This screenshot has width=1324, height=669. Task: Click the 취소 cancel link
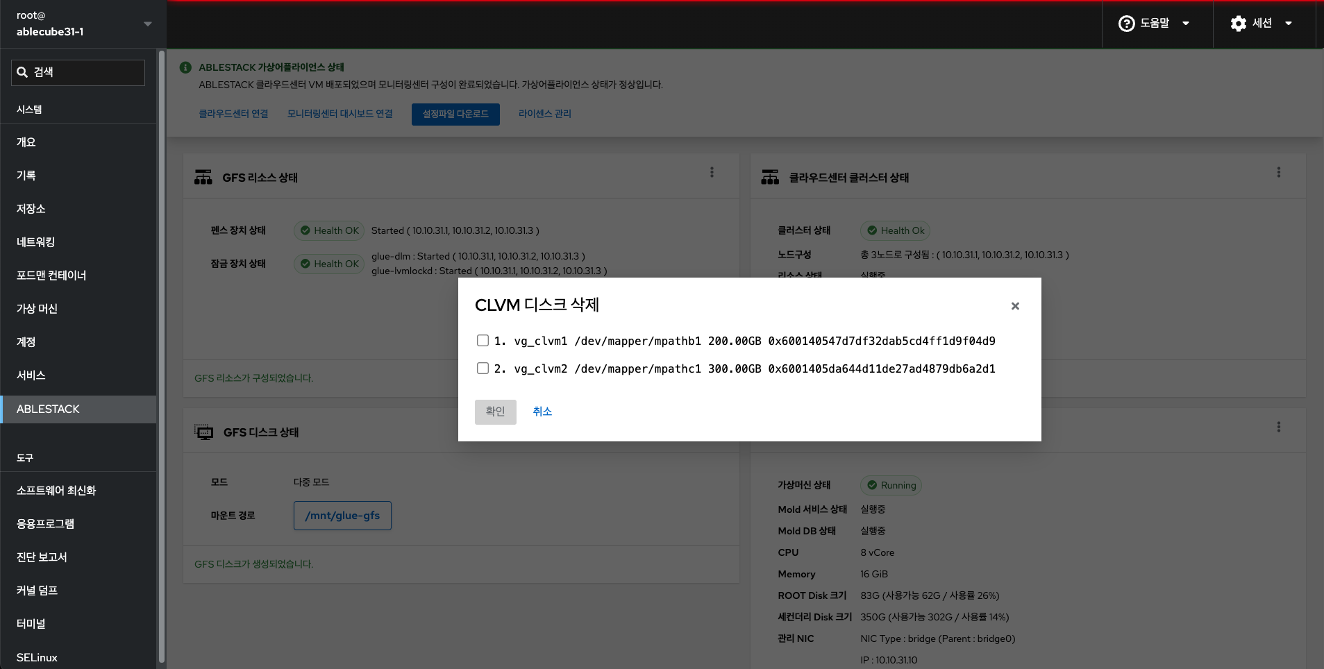pos(542,412)
